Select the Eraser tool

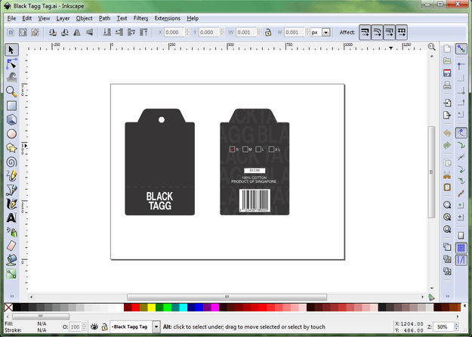[11, 246]
